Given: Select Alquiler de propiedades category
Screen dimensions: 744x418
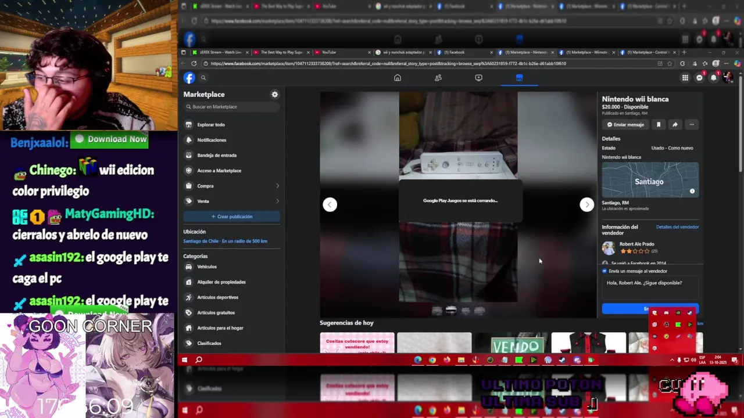Looking at the screenshot, I should click(231, 282).
